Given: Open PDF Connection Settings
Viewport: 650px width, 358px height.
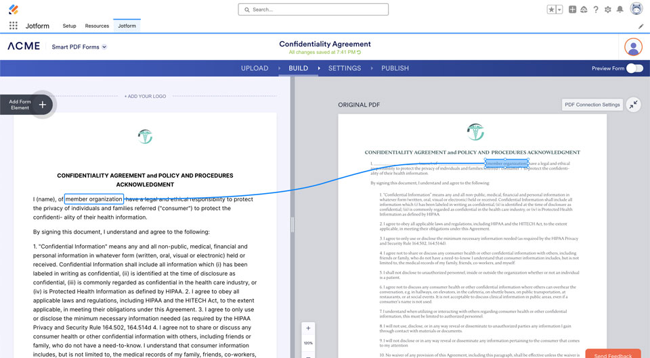Looking at the screenshot, I should coord(592,105).
